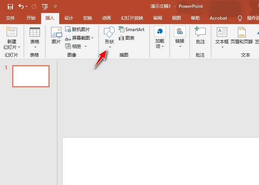Open the 审阅 tab
Image resolution: width=259 pixels, height=185 pixels.
[x=158, y=18]
